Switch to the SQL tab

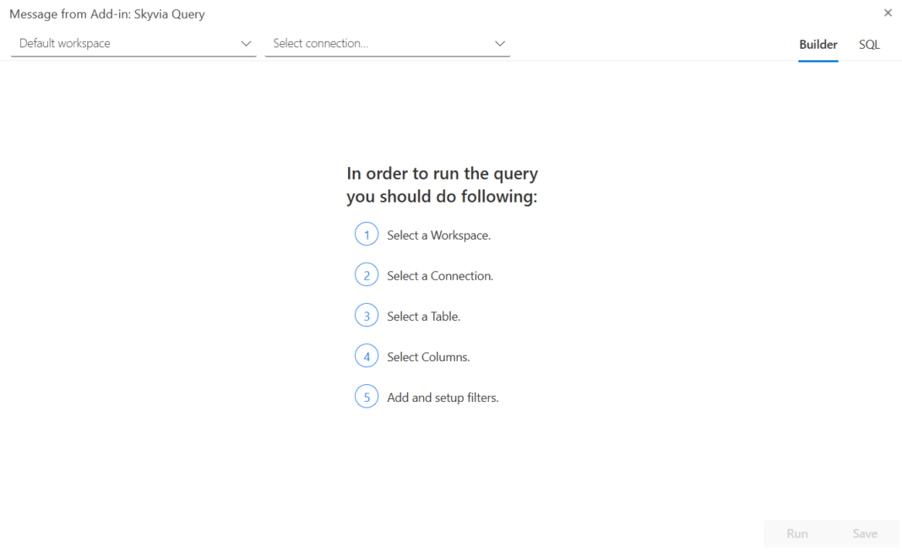869,45
